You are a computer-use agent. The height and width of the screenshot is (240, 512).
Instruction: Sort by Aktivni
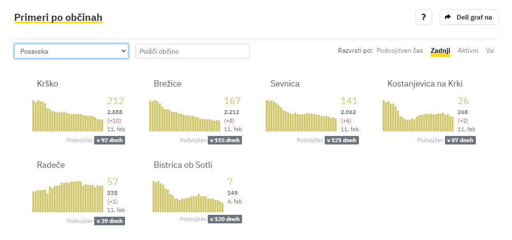468,50
